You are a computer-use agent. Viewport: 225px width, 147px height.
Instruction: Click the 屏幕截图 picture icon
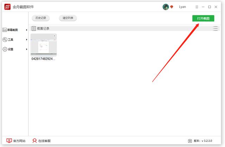[5, 30]
